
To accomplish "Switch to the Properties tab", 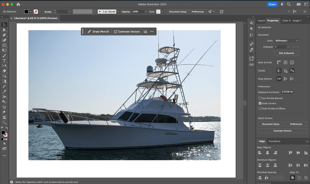I will (x=273, y=21).
